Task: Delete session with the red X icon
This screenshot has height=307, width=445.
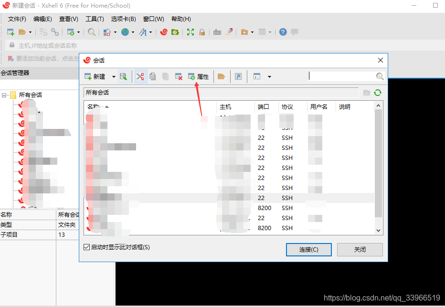Action: (x=179, y=76)
